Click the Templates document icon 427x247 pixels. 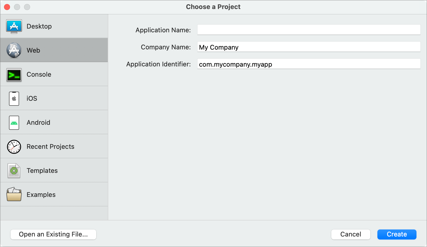14,171
